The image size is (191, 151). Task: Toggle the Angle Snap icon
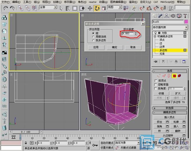tap(149, 8)
